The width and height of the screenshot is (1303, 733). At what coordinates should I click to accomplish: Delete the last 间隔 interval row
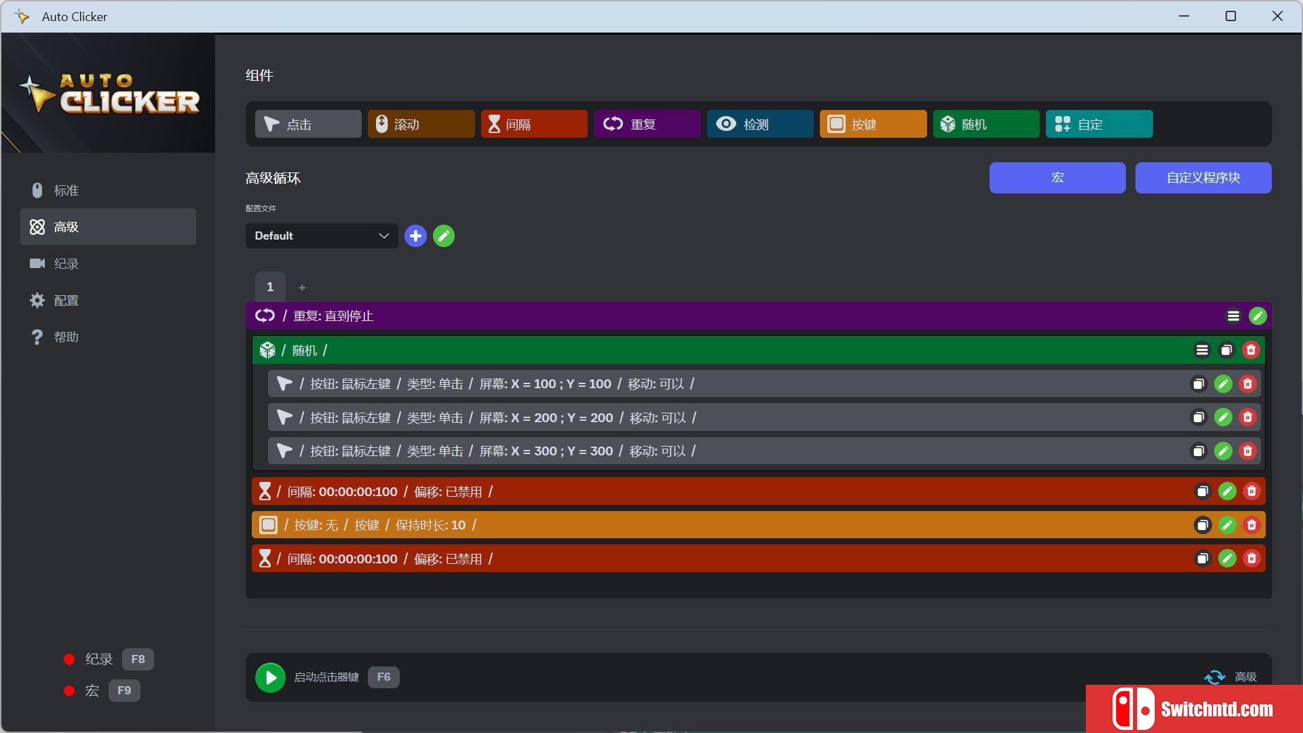point(1251,559)
